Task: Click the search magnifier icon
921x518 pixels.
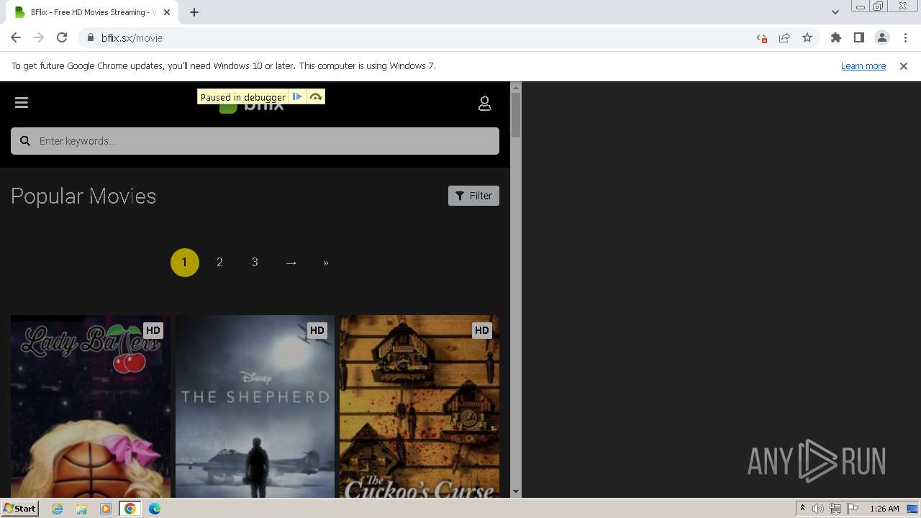Action: point(25,141)
